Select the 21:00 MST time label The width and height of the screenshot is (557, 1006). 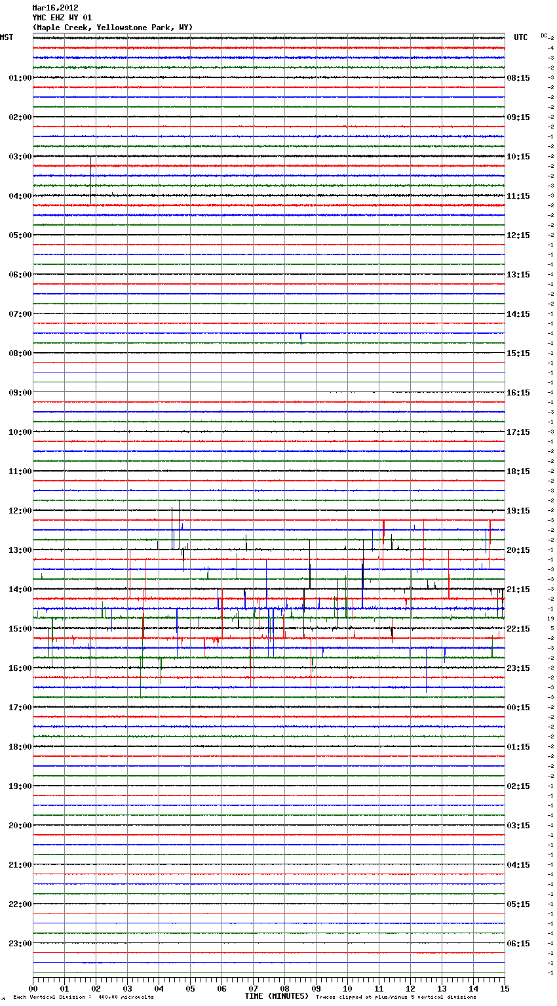20,865
